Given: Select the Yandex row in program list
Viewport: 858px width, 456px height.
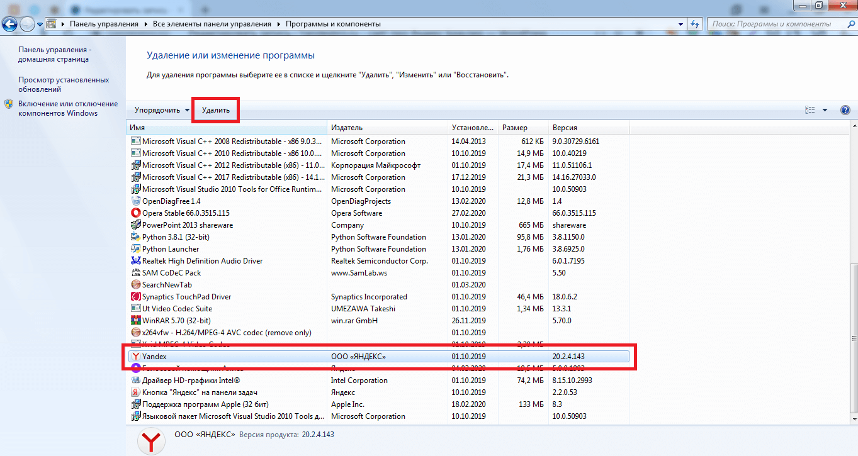Looking at the screenshot, I should coord(379,357).
